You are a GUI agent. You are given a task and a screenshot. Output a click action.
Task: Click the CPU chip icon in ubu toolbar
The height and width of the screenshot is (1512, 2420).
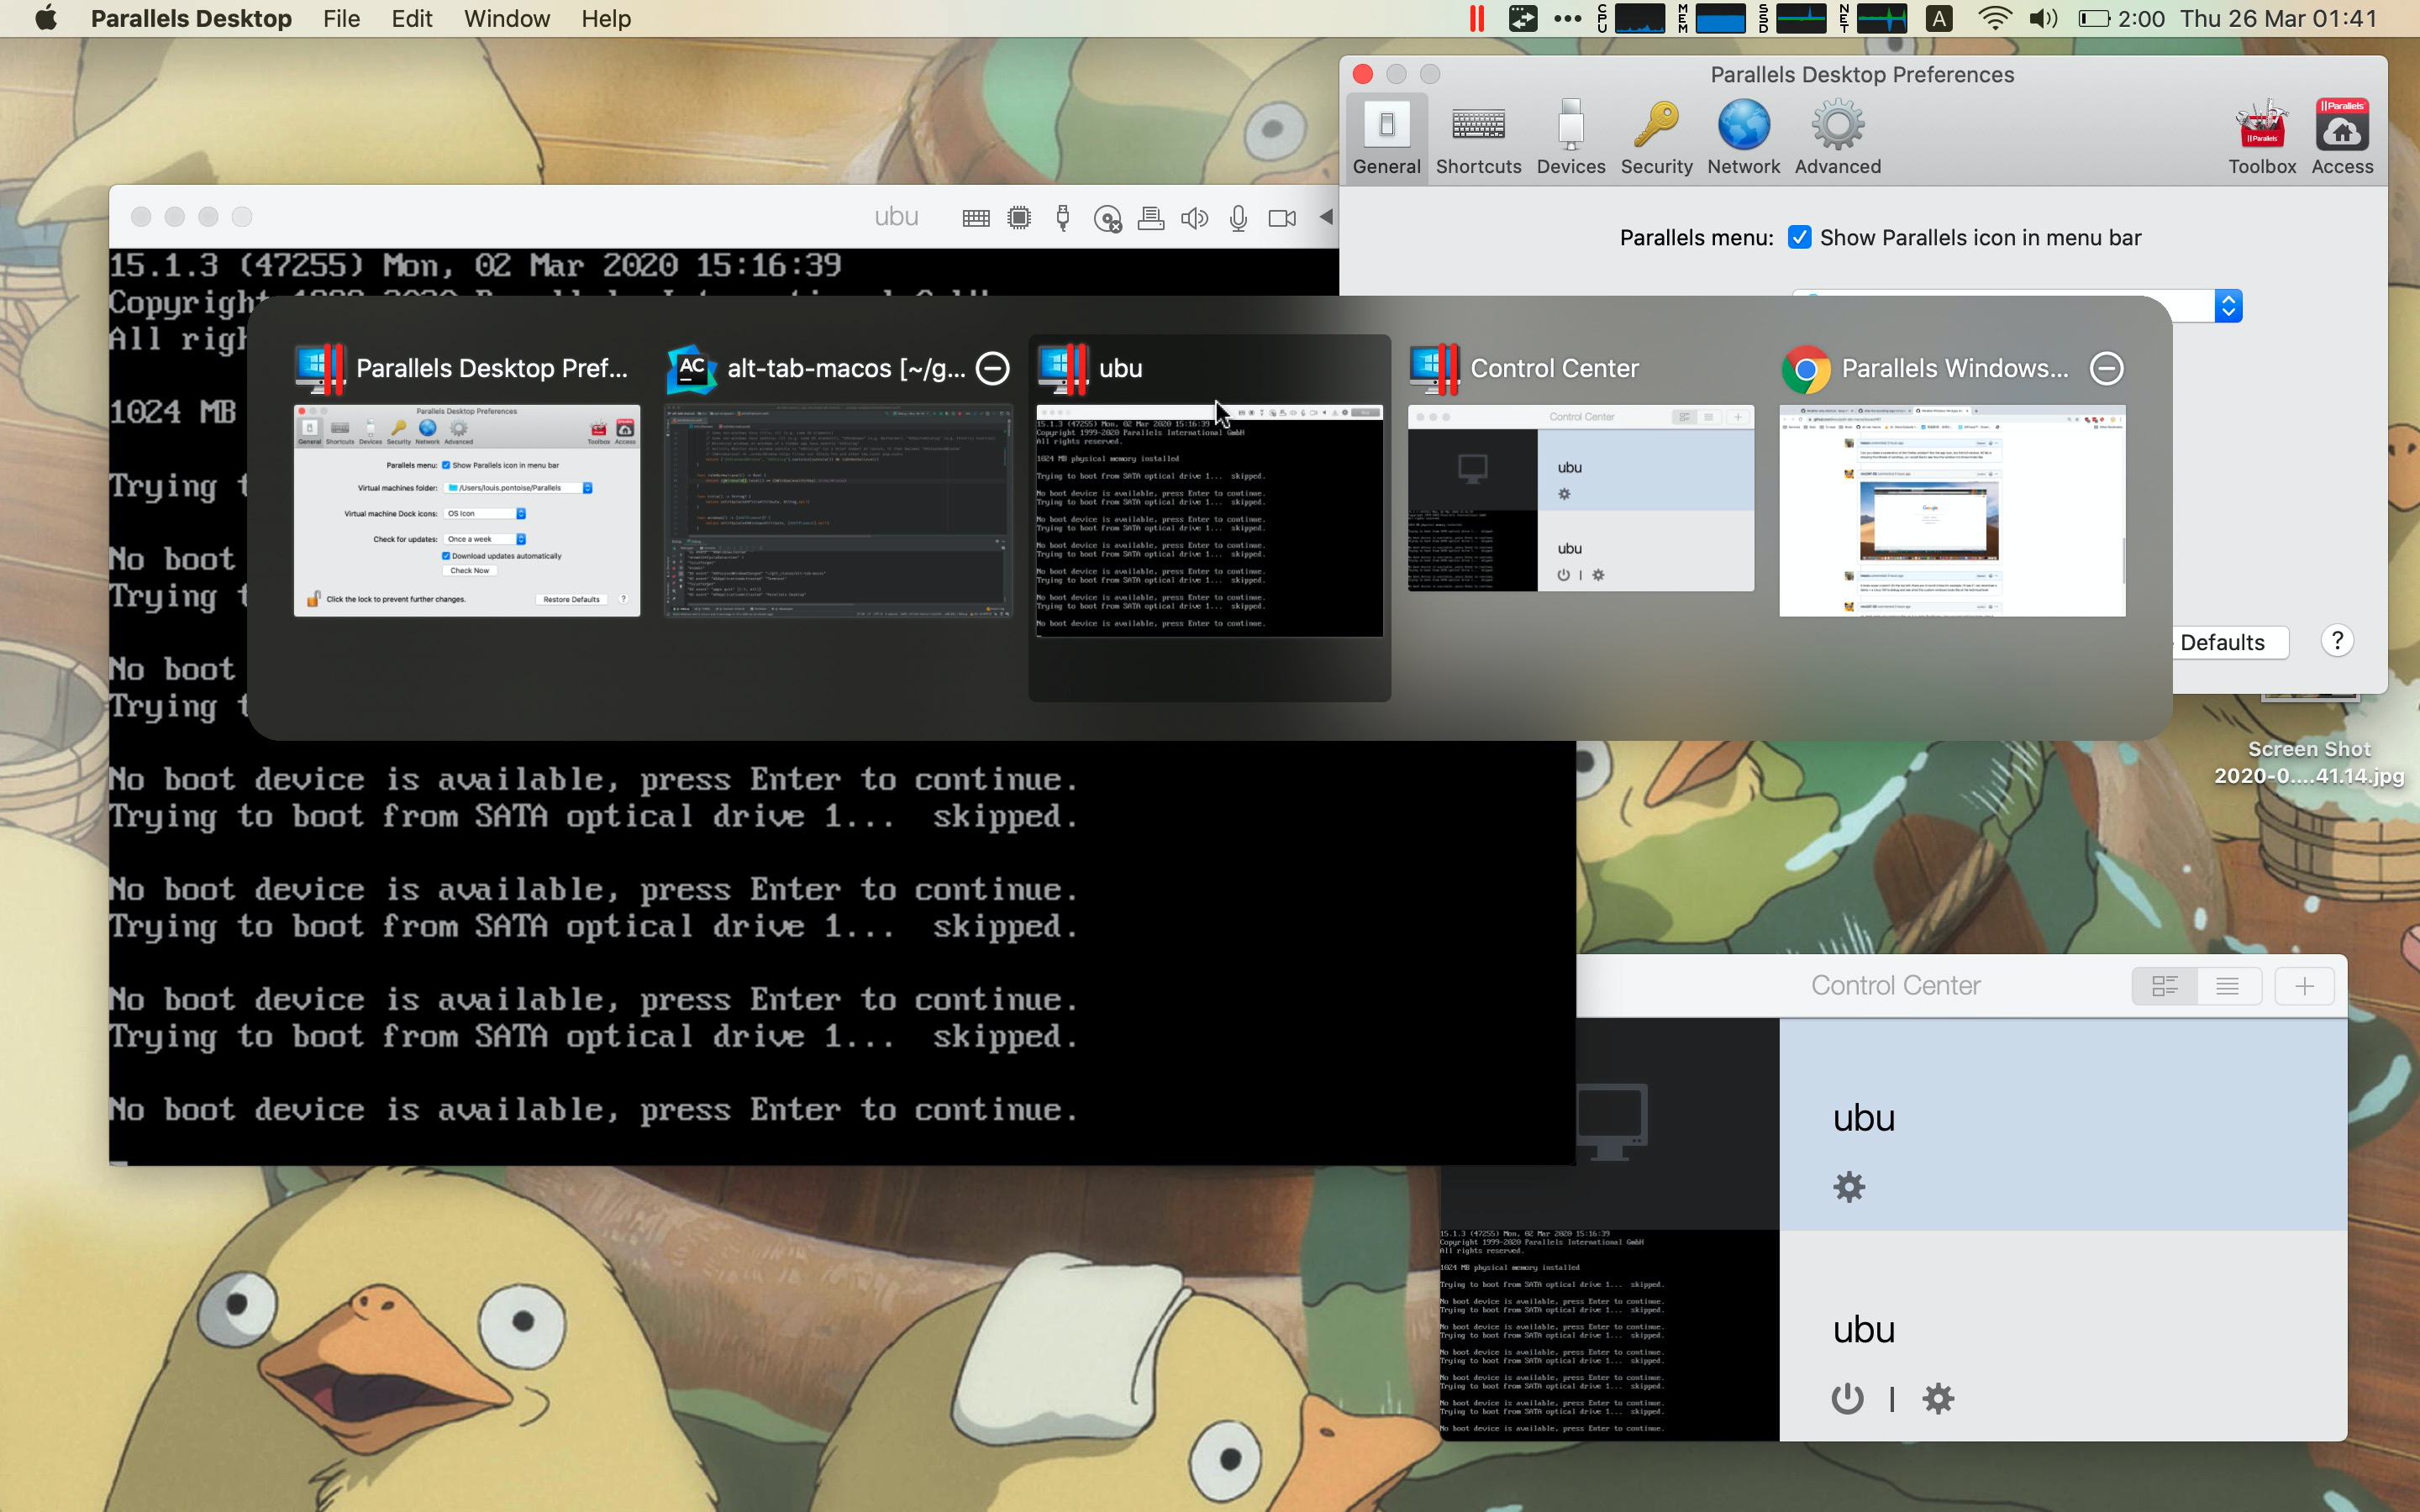coord(1019,218)
